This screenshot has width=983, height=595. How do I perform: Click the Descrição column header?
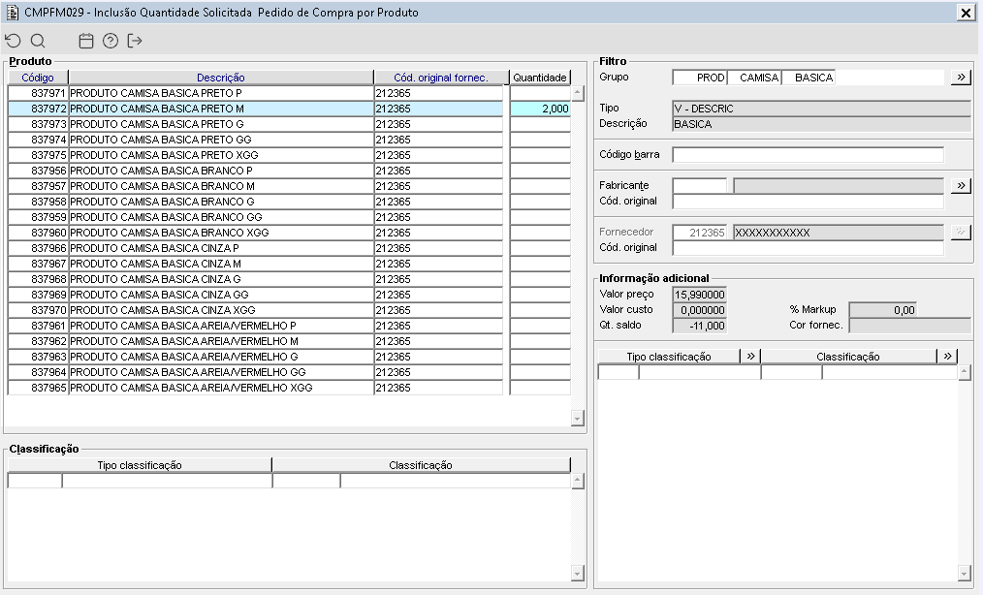[x=221, y=78]
